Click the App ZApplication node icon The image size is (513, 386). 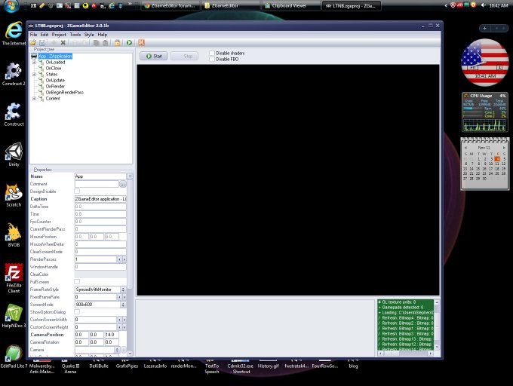(34, 57)
